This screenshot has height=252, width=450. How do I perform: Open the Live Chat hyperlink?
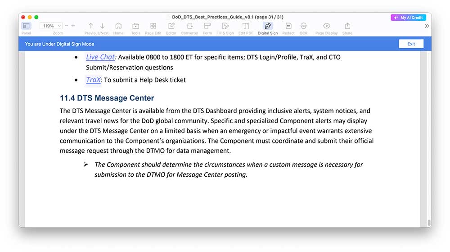tap(100, 57)
